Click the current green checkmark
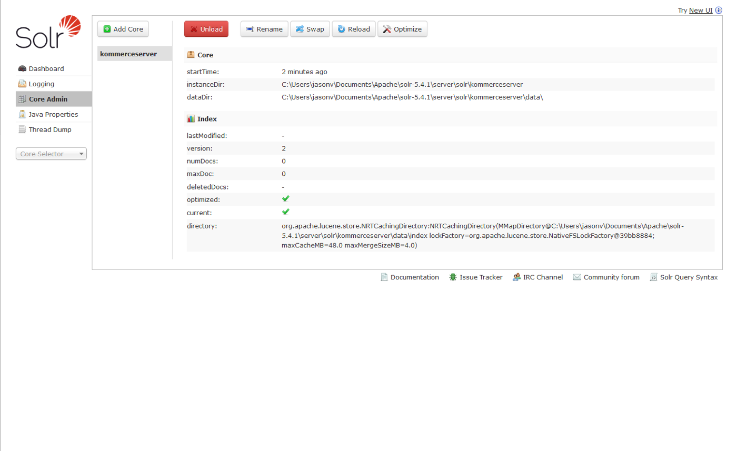The width and height of the screenshot is (737, 451). (286, 212)
